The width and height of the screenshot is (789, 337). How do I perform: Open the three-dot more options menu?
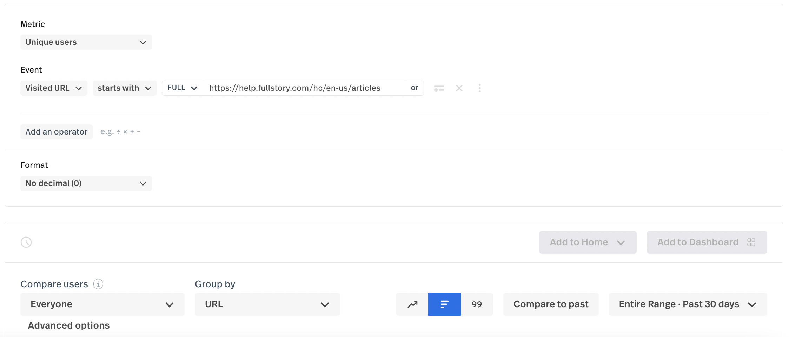click(x=479, y=88)
